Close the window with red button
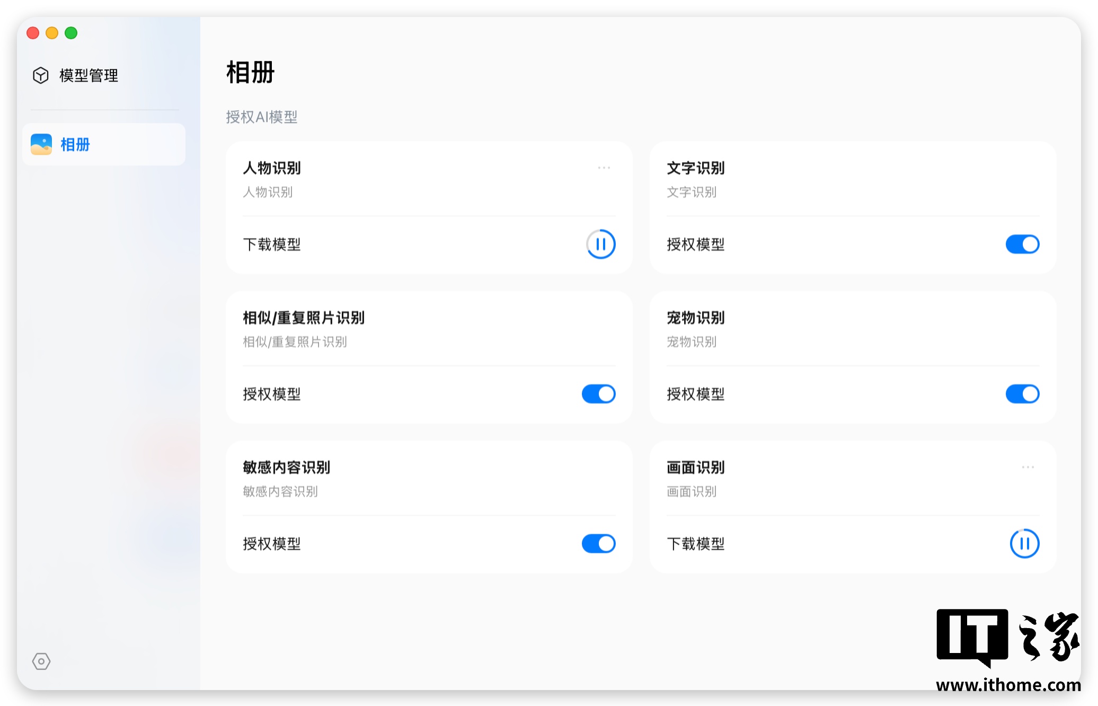 coord(33,33)
